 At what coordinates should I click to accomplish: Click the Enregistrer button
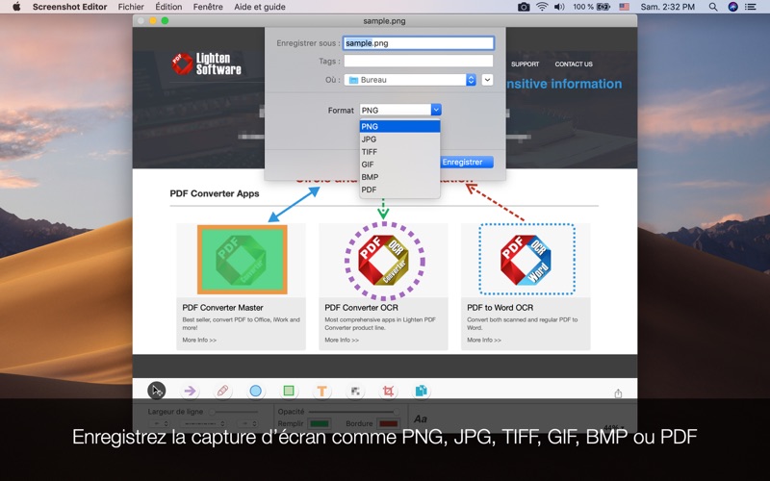pyautogui.click(x=467, y=162)
